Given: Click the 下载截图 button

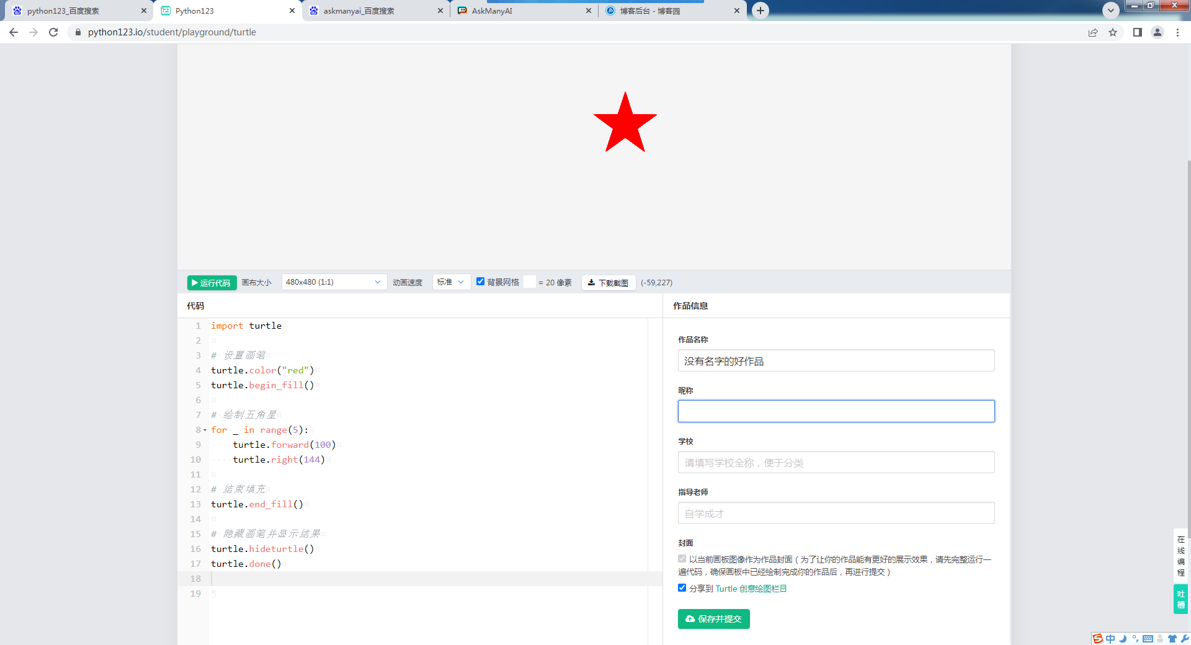Looking at the screenshot, I should coord(609,283).
